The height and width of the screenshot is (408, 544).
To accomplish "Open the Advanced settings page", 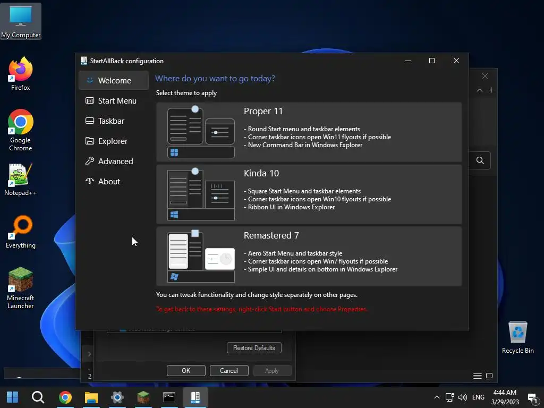I will (x=114, y=161).
